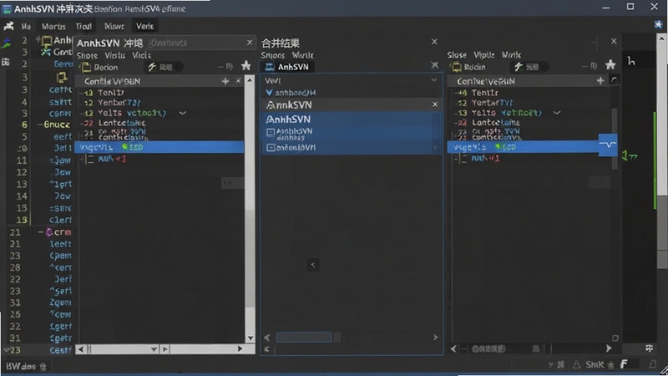Click the app icon left of Ma menu

[x=8, y=26]
